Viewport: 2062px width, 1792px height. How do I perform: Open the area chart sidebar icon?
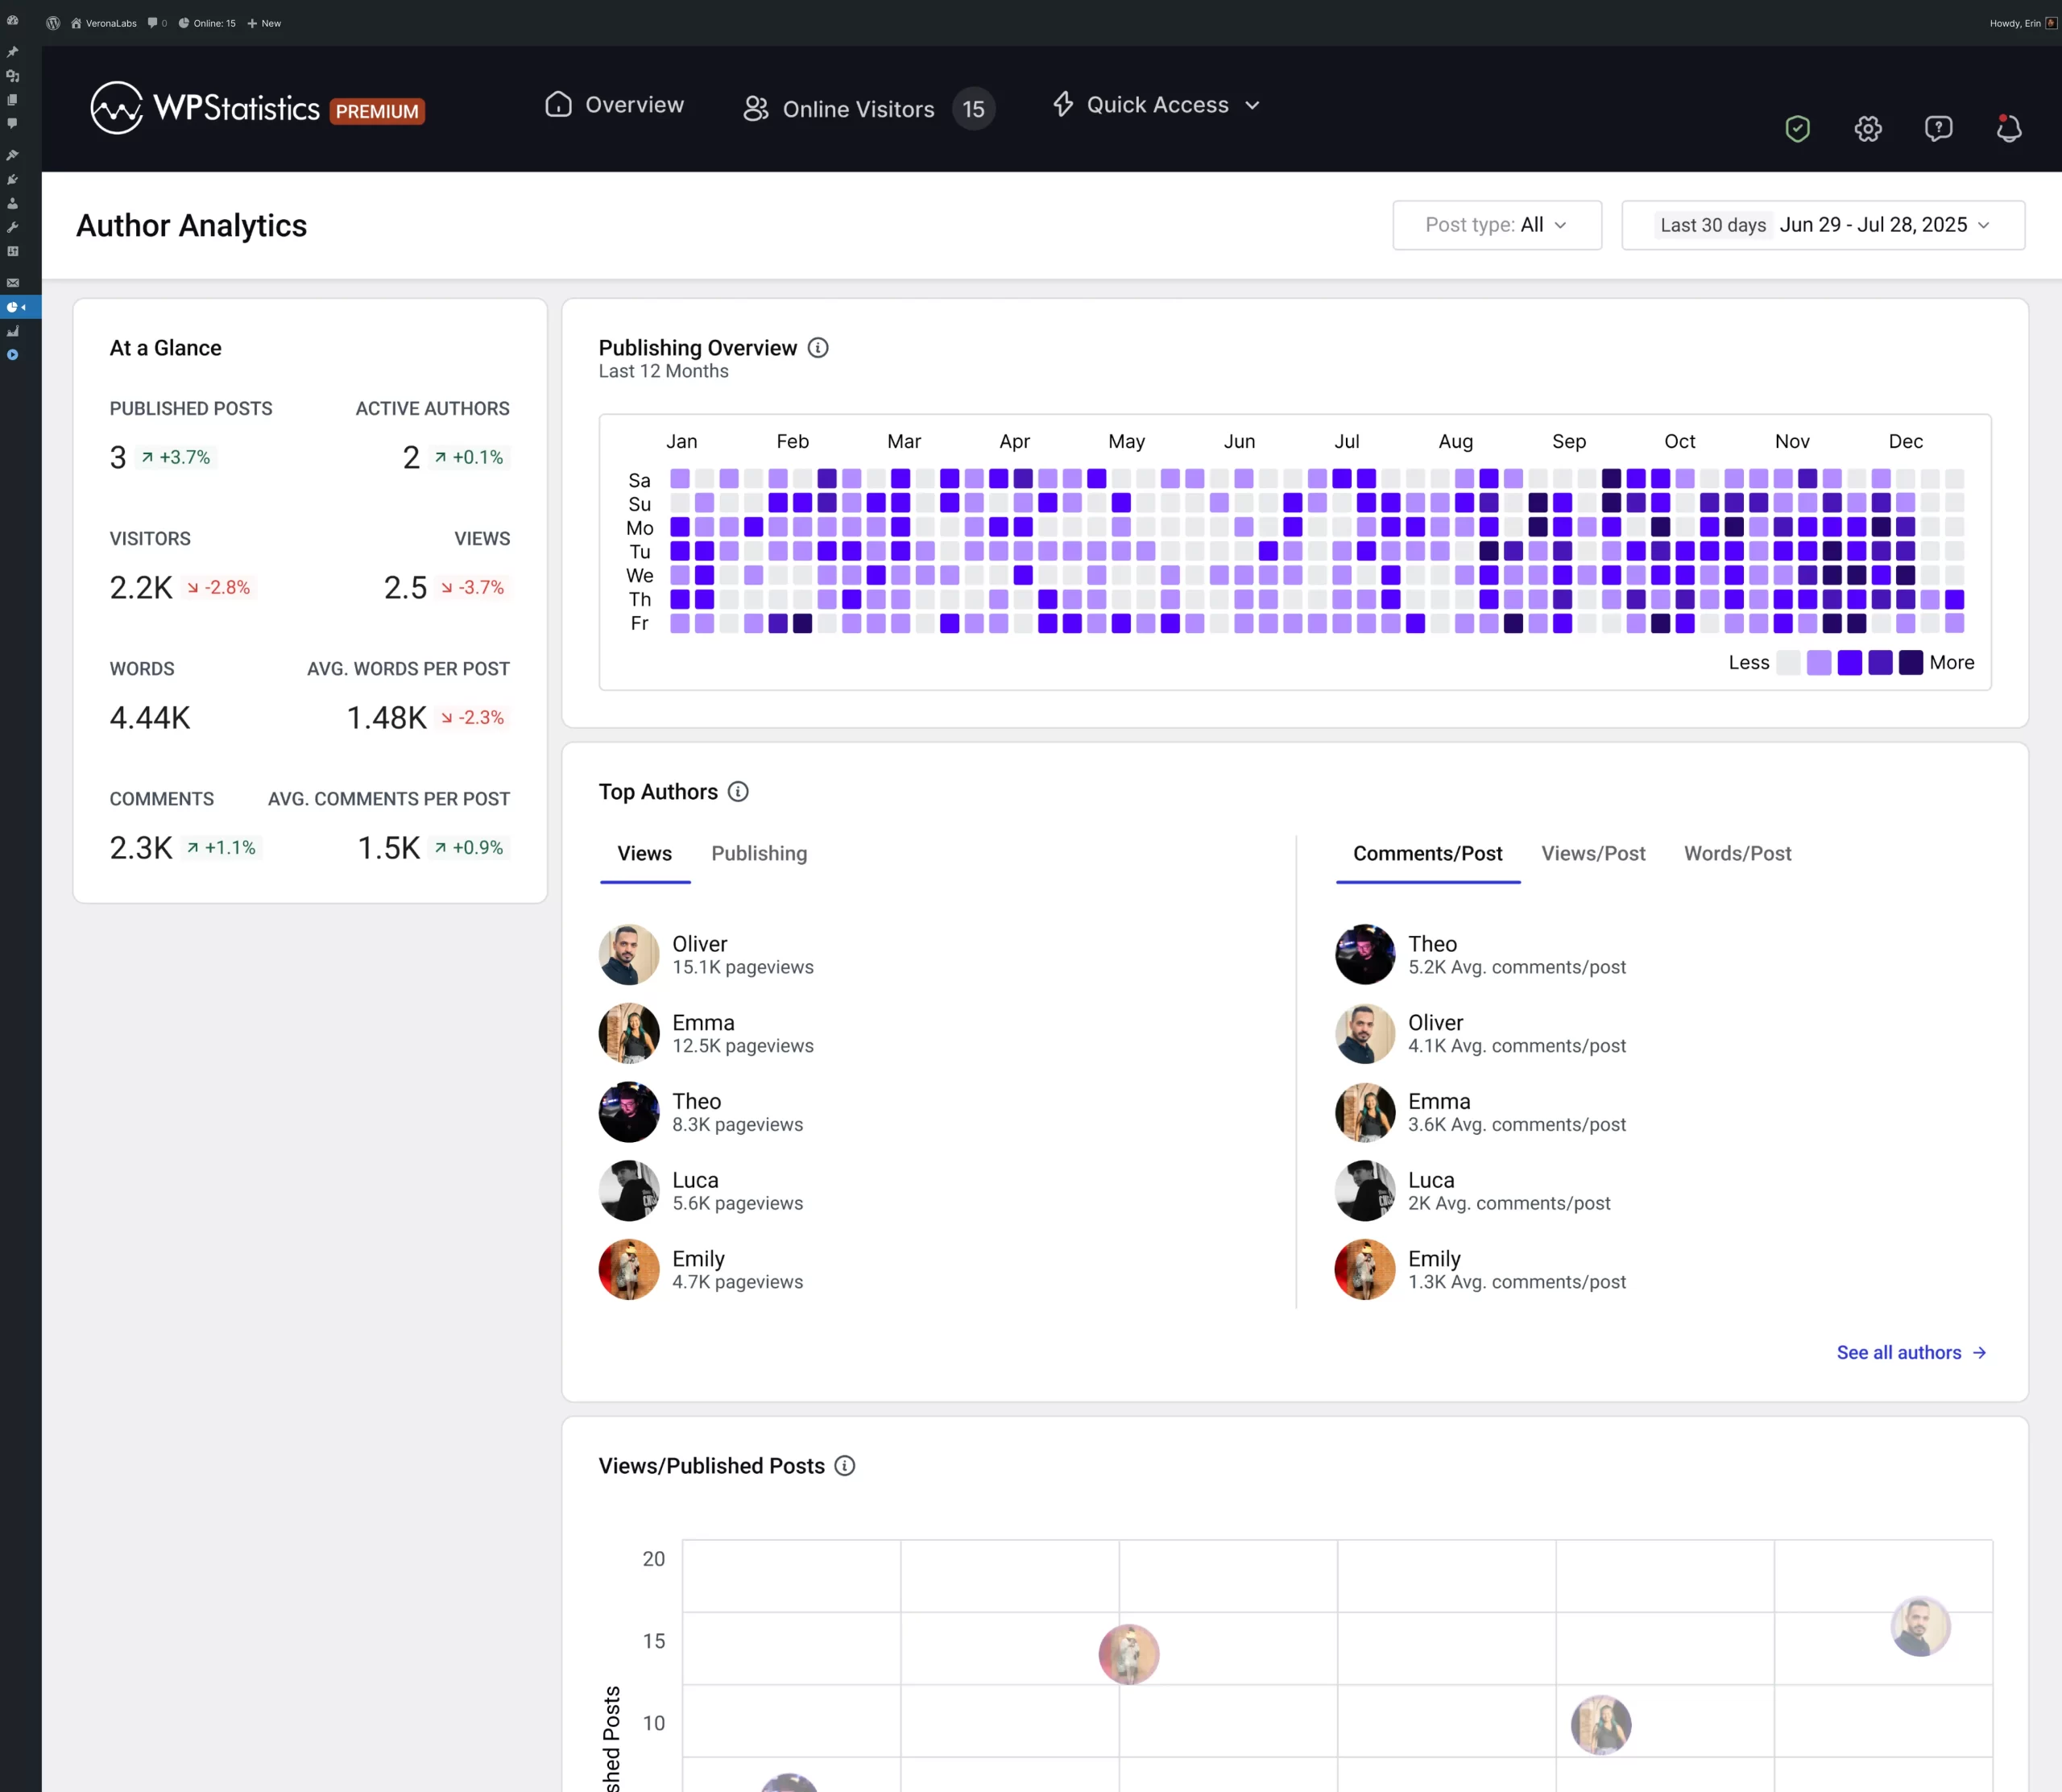point(12,331)
